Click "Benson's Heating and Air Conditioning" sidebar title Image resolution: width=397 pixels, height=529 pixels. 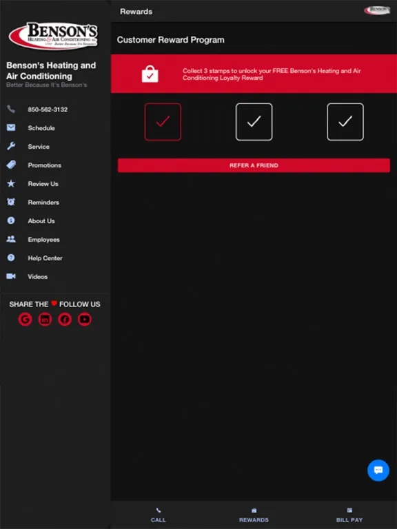pyautogui.click(x=51, y=70)
